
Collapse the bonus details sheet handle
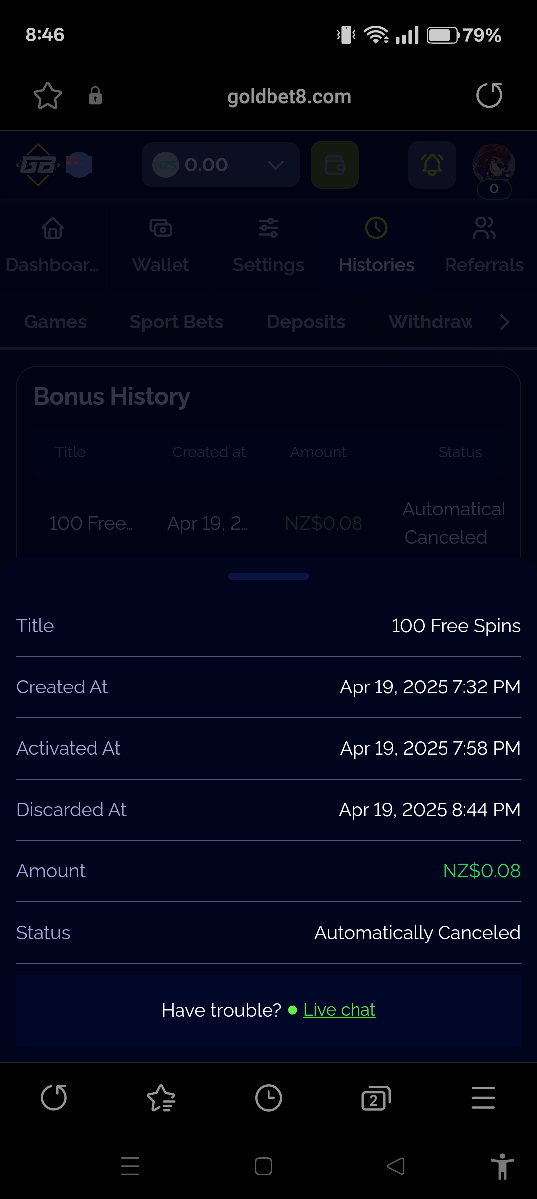tap(268, 576)
